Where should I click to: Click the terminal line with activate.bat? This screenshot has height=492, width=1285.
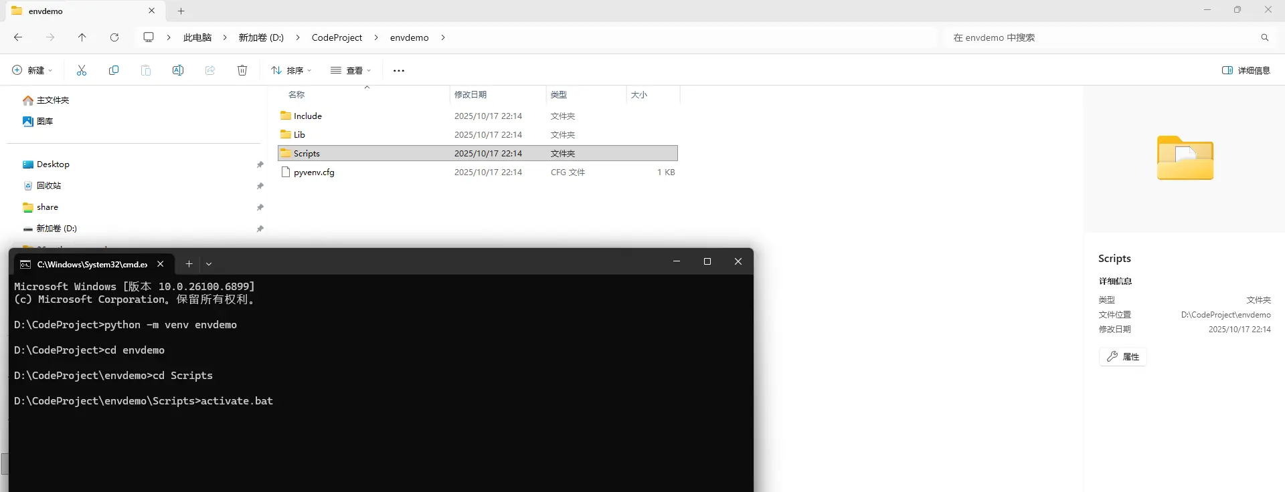143,401
